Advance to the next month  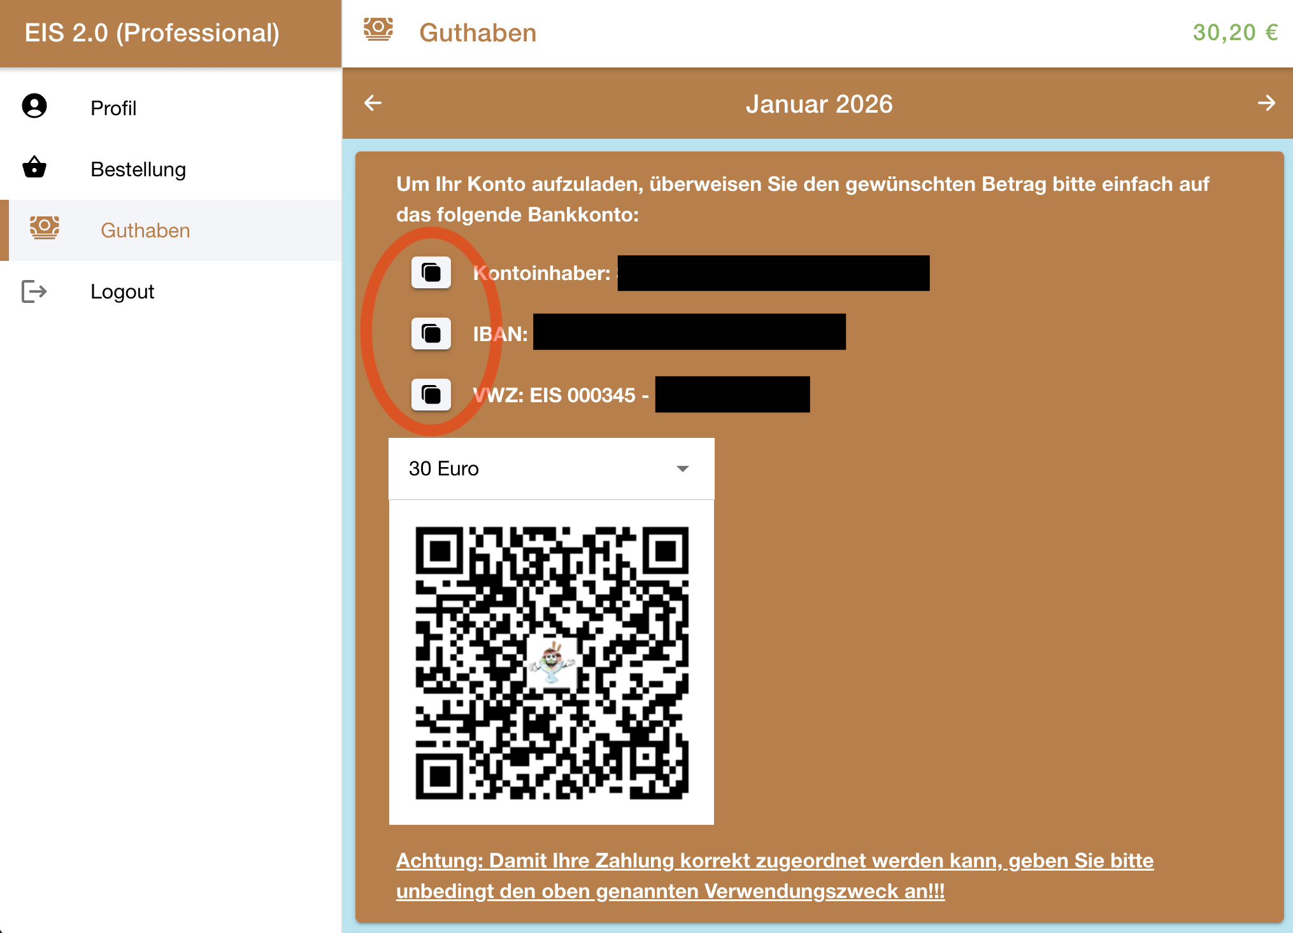click(1266, 103)
